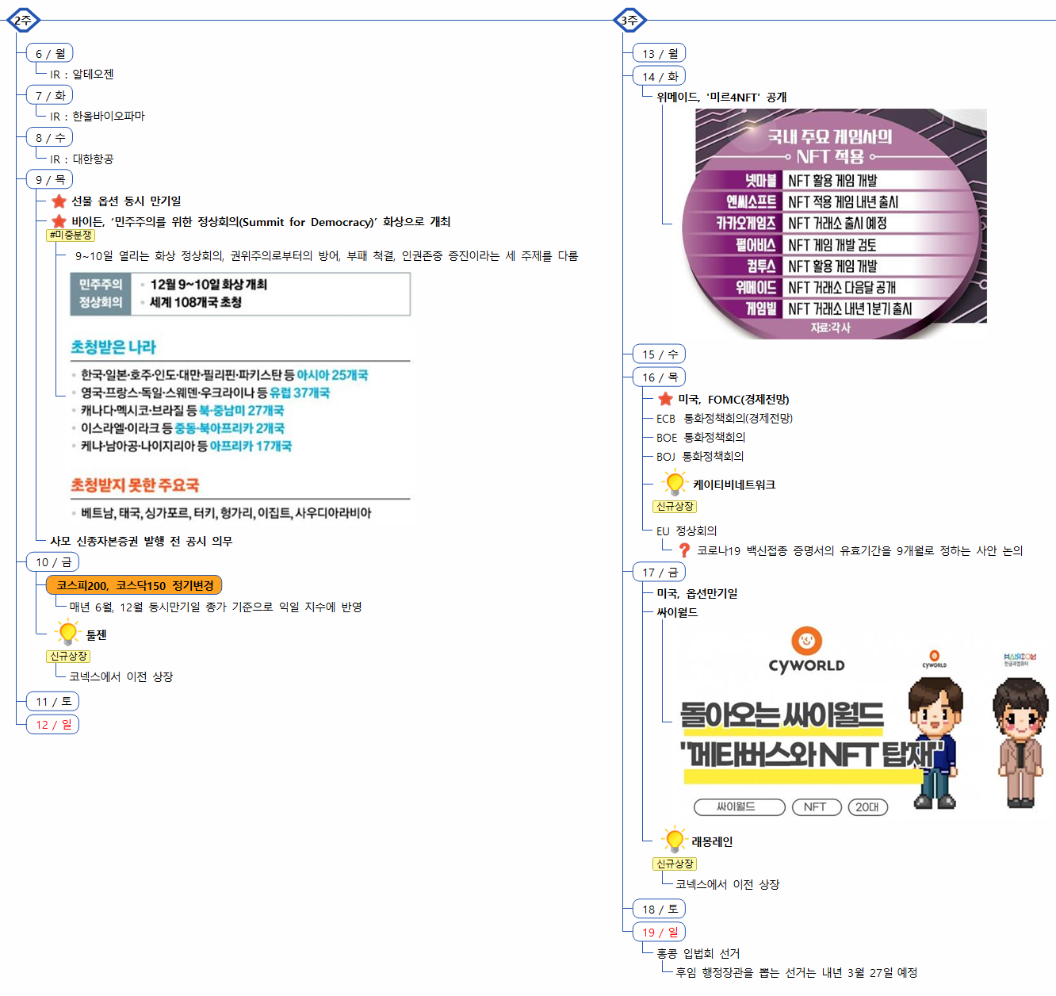Select the 2주 diamond week node
The height and width of the screenshot is (996, 1056).
(23, 20)
